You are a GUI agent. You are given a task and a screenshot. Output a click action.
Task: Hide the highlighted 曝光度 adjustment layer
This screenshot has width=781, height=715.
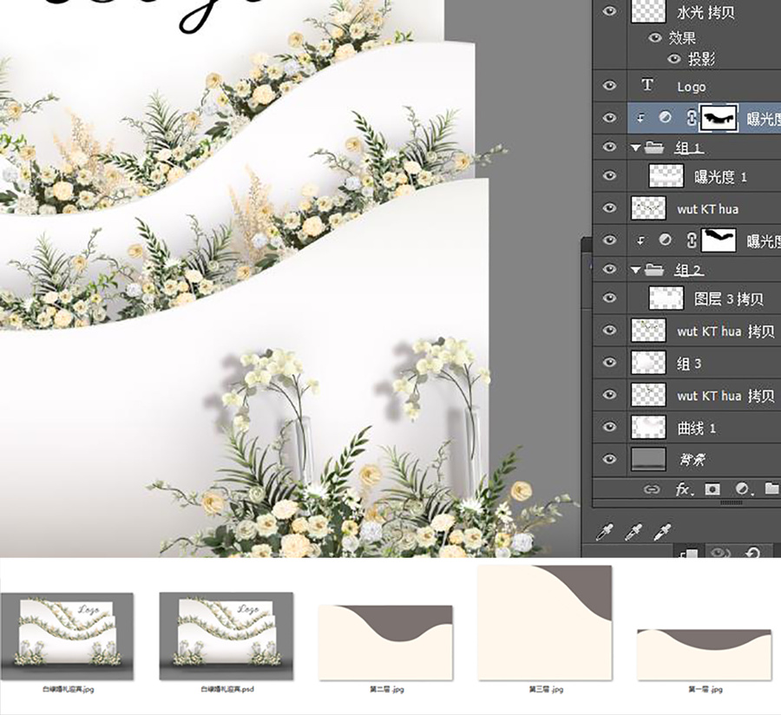609,118
